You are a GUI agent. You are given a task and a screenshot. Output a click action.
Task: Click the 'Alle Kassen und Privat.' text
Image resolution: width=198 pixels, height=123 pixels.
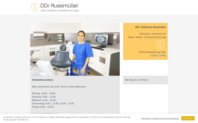[x=137, y=80]
